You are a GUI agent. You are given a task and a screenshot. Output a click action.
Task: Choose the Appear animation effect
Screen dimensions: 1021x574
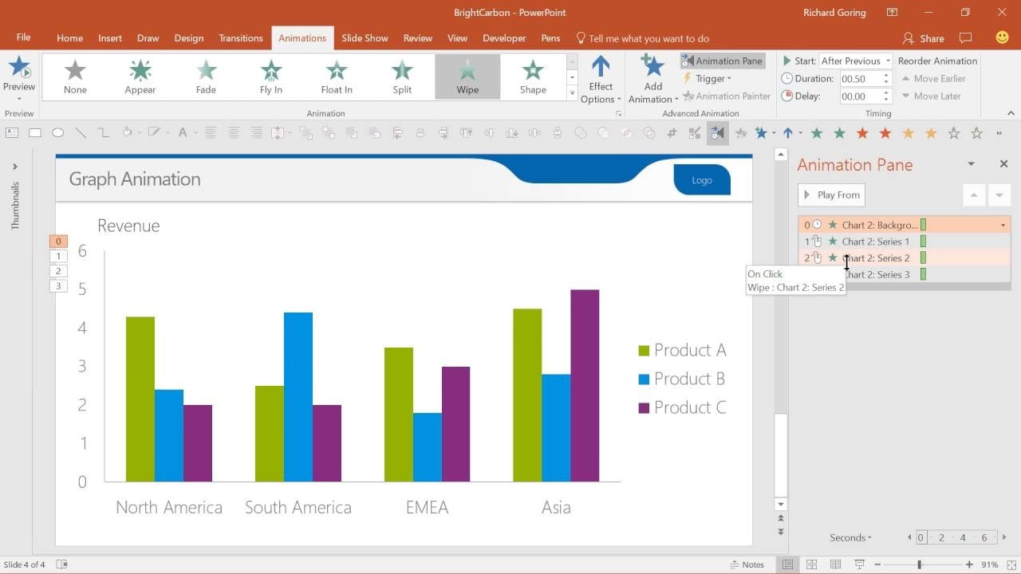point(140,77)
